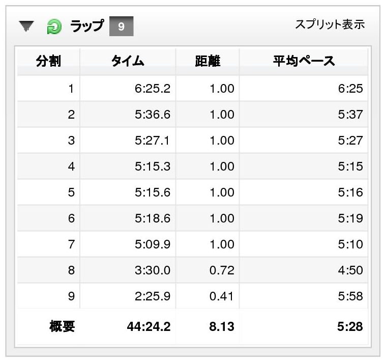Select lap 5 time 5:15.6

pos(152,192)
